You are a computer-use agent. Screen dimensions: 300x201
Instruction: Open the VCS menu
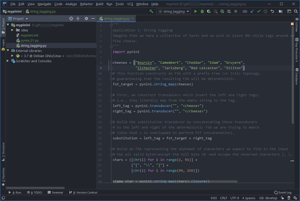coord(130,4)
